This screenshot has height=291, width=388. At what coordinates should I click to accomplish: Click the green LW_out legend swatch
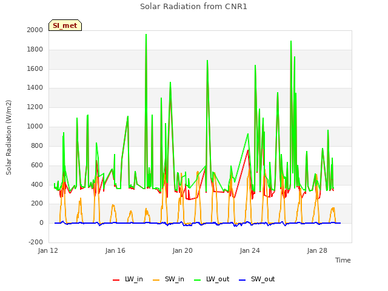tap(198, 280)
